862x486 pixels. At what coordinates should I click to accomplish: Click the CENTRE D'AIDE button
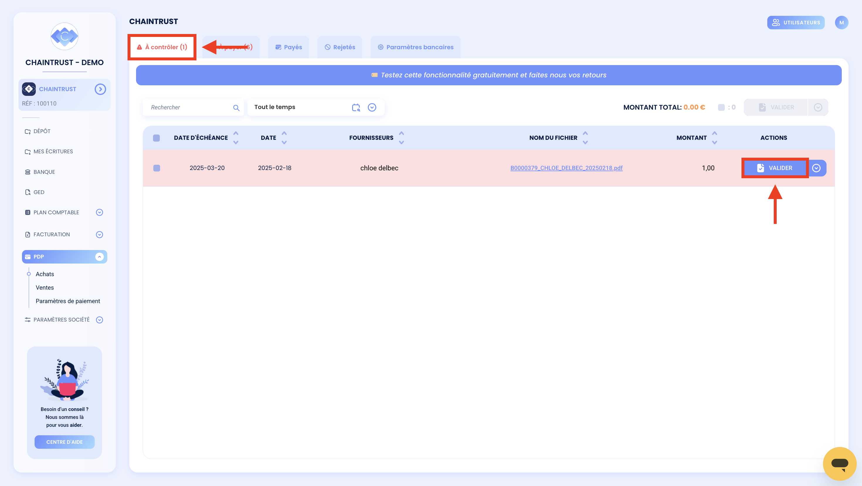coord(64,442)
